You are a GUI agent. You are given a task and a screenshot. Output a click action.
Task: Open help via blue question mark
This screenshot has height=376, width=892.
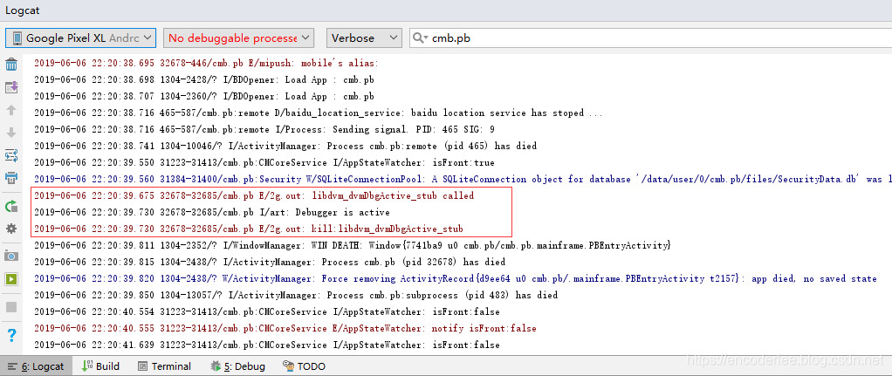[x=10, y=334]
